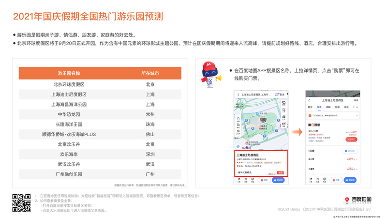Tap blue 到这去 button in right phone
The image size is (387, 218).
coord(350,180)
